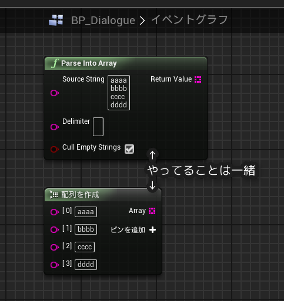284x301 pixels.
Task: Click the [0] input pin
Action: click(x=55, y=212)
